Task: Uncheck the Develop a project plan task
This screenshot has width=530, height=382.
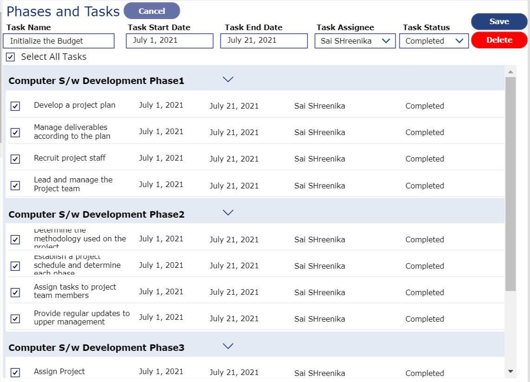Action: pyautogui.click(x=16, y=106)
